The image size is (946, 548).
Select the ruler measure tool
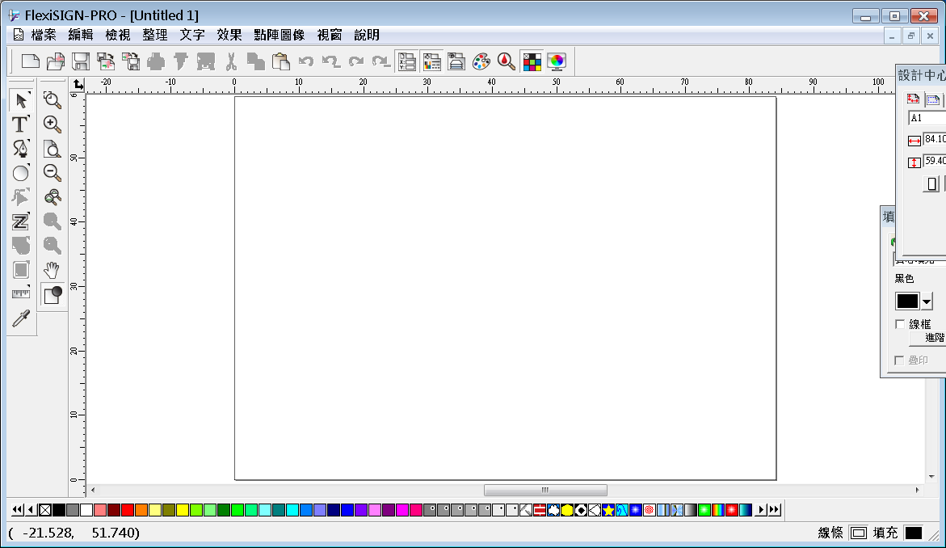[x=20, y=293]
